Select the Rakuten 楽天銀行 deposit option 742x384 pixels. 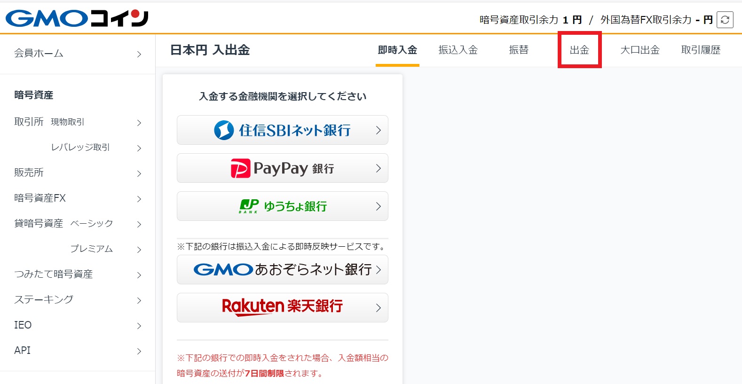coord(283,307)
